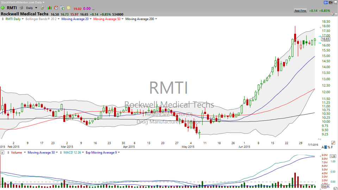338x190 pixels.
Task: Click the red 19.02 value
Action: point(77,9)
